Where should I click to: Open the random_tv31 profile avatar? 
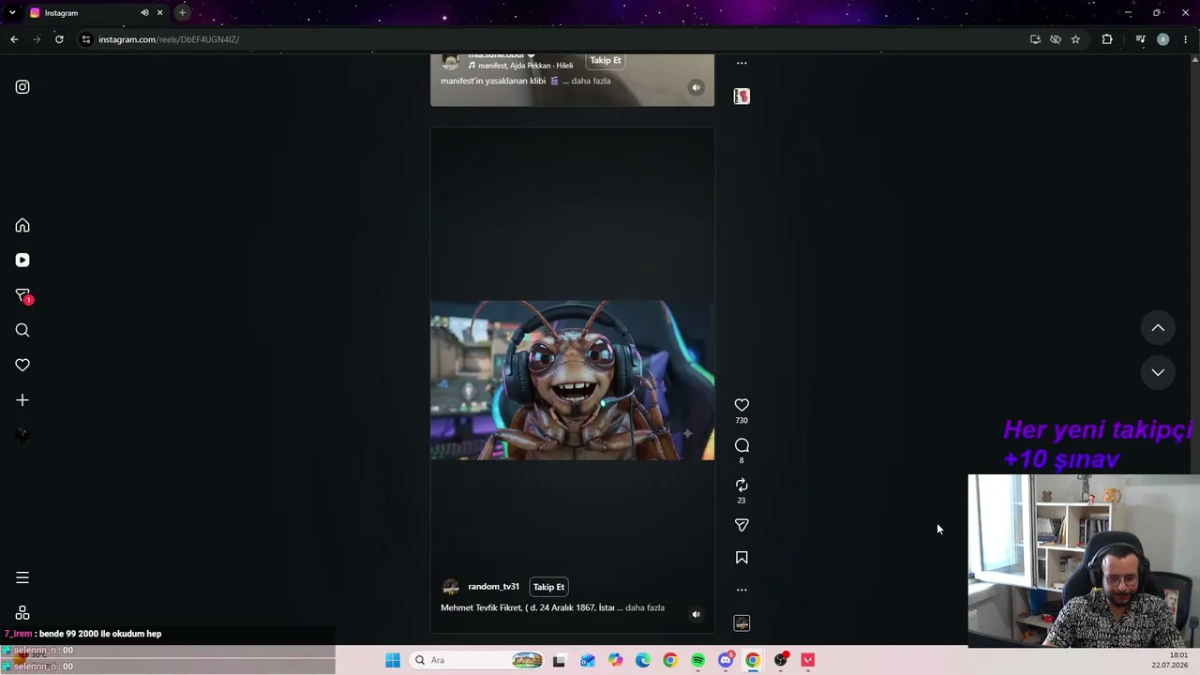(x=451, y=587)
